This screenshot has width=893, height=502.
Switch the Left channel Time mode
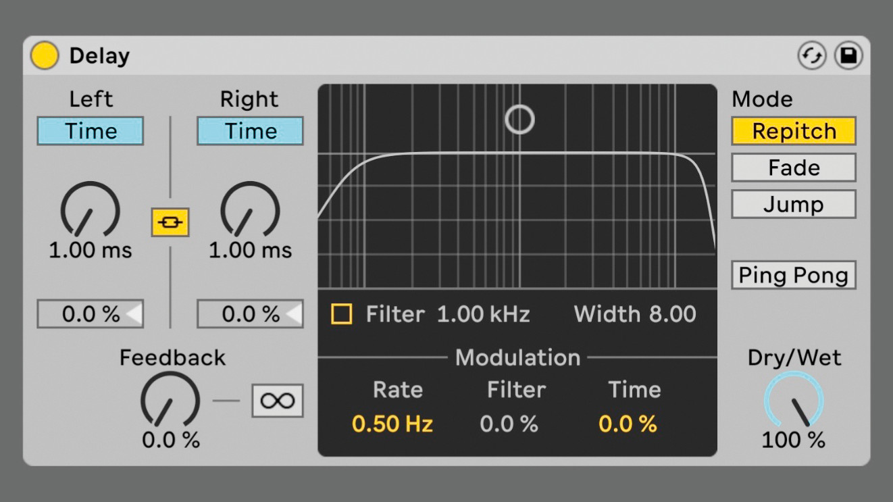[90, 131]
